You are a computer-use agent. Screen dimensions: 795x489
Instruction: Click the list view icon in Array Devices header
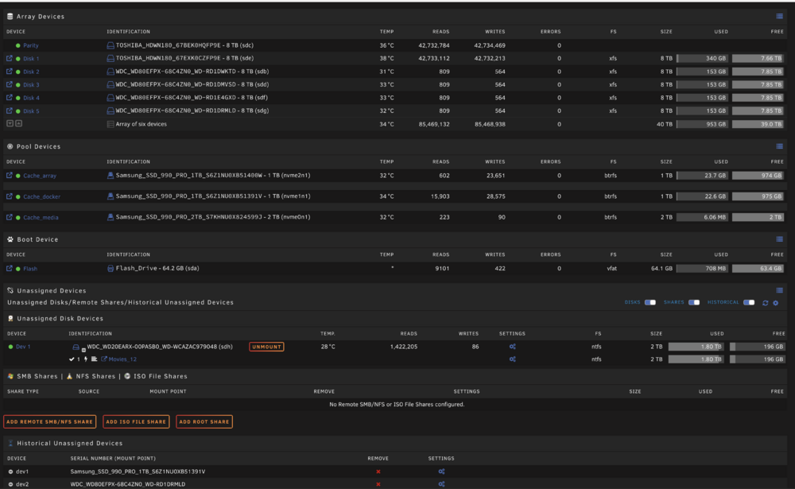779,16
